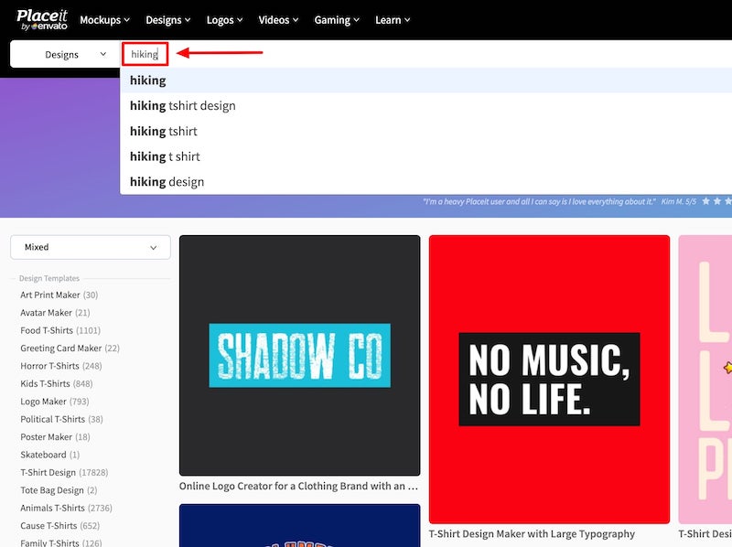732x547 pixels.
Task: Open the Shadow Co logo template thumbnail
Action: (x=299, y=355)
